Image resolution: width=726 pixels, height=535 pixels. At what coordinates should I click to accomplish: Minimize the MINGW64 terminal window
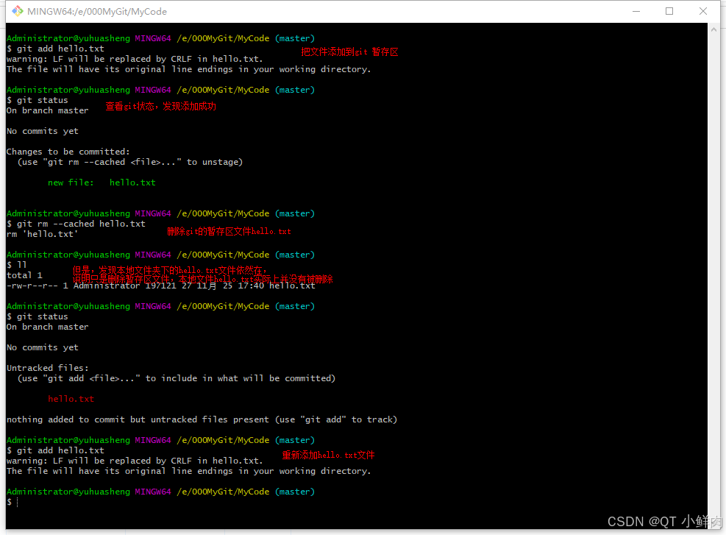pyautogui.click(x=636, y=11)
